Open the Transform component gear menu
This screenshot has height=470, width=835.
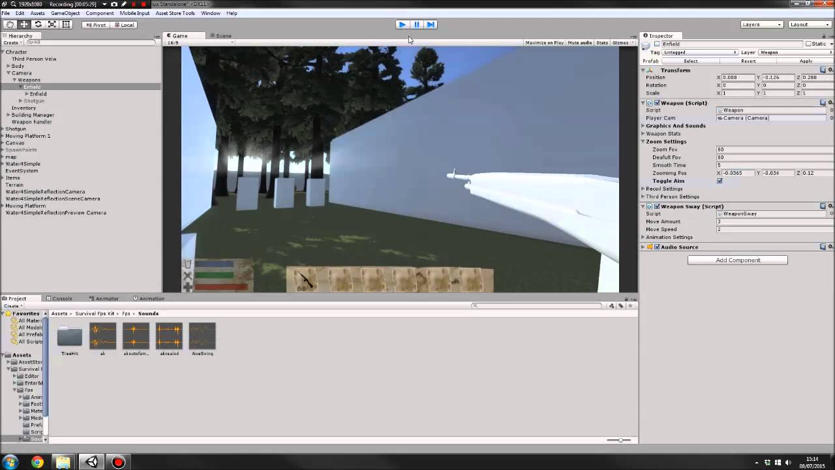click(x=830, y=70)
